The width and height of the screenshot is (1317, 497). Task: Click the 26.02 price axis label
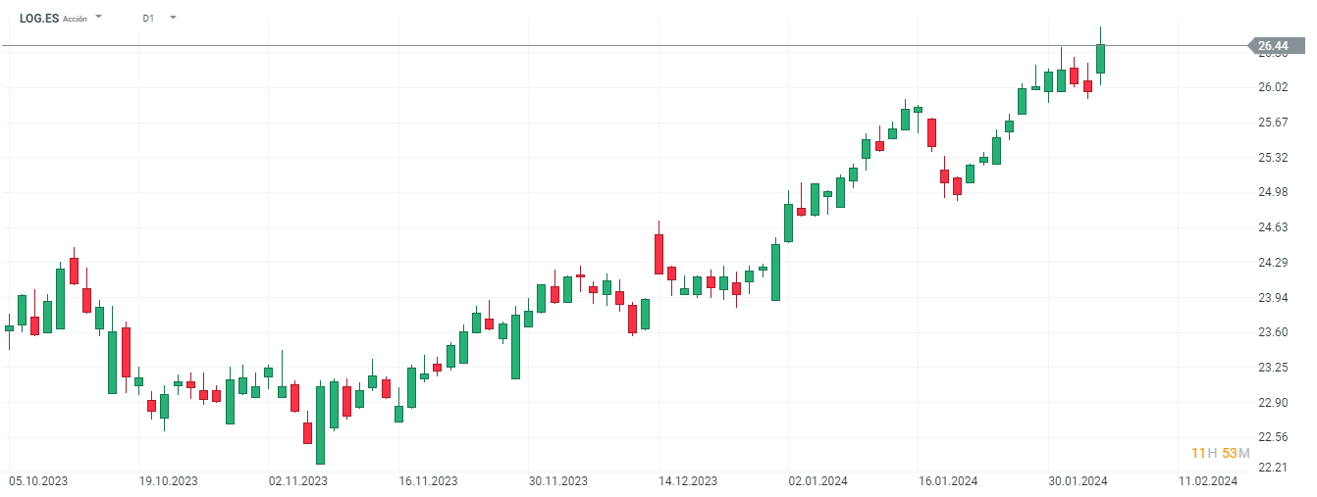pos(1273,87)
